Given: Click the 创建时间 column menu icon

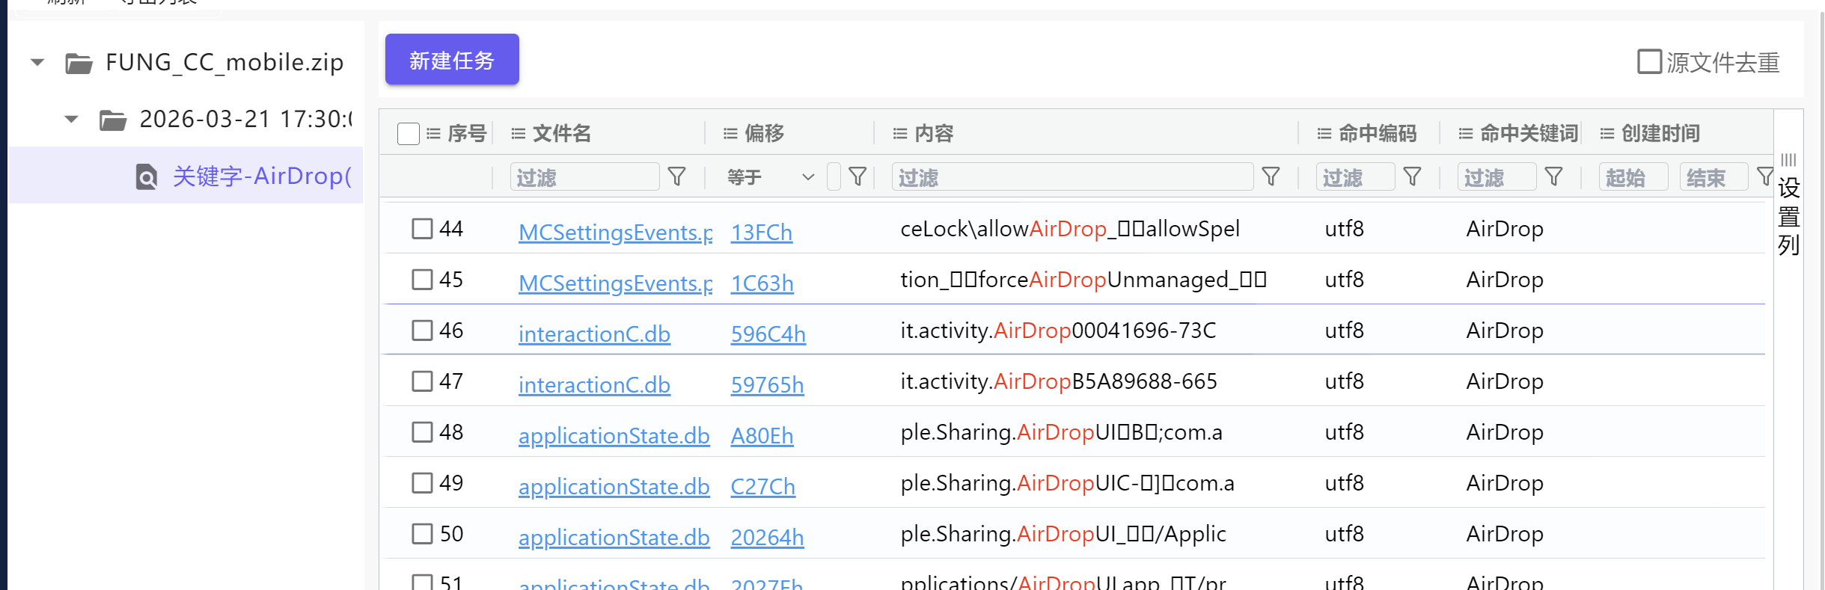Looking at the screenshot, I should coord(1607,134).
